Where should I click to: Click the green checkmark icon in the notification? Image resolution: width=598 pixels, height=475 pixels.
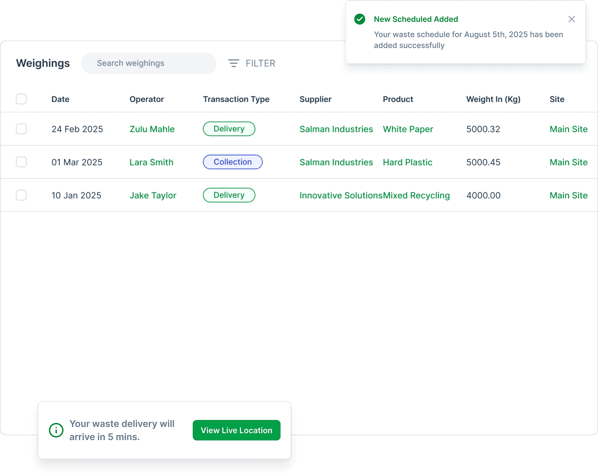(x=360, y=19)
